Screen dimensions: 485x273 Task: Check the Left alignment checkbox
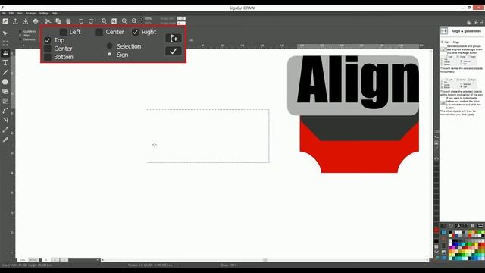[63, 32]
